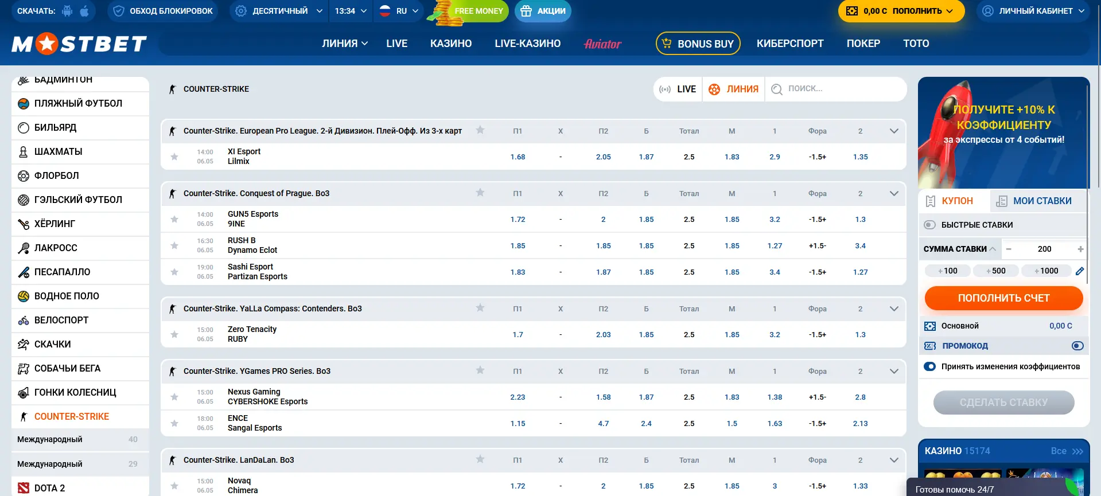This screenshot has height=496, width=1101.
Task: Star the ENCE vs Sangal Esports match
Action: 174,423
